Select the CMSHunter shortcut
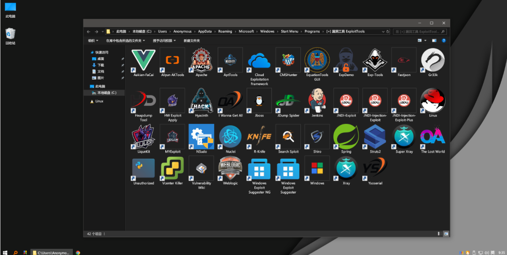This screenshot has height=255, width=507. [288, 60]
